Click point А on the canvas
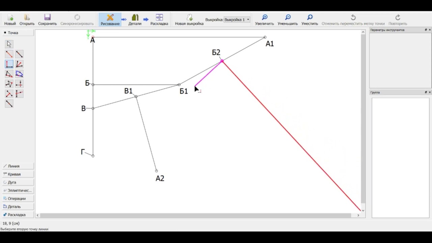The image size is (432, 243). pos(93,37)
